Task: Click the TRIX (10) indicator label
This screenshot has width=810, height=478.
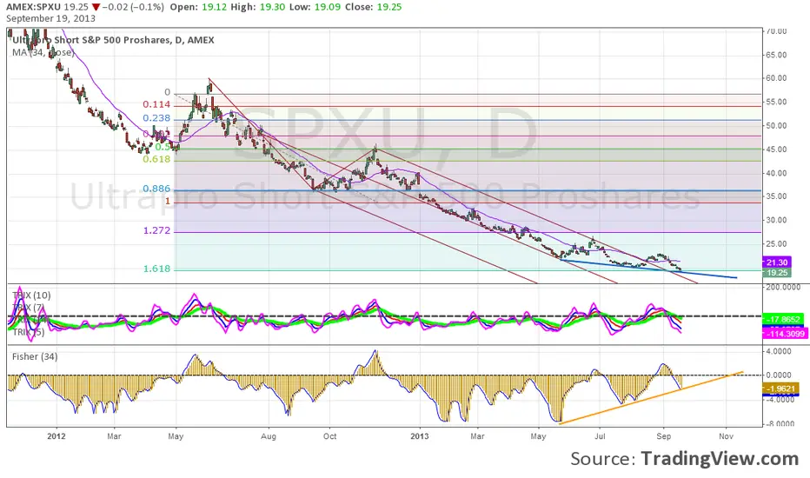Action: tap(31, 295)
